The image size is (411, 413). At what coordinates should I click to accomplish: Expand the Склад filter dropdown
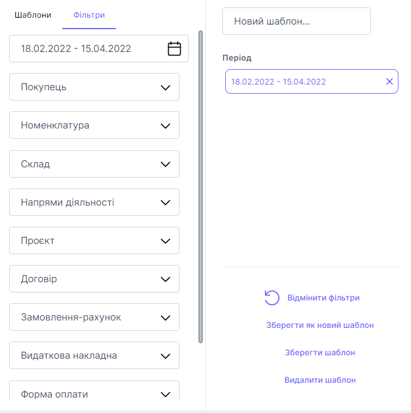pos(94,164)
